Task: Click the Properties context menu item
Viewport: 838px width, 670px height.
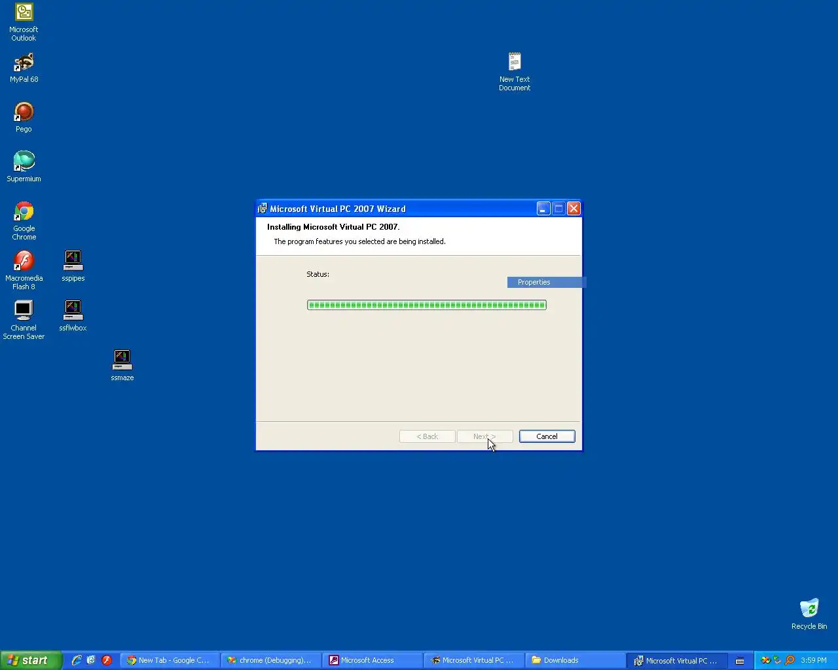Action: tap(545, 282)
